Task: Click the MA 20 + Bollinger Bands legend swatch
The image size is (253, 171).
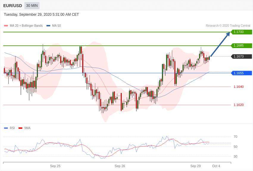Action: (x=6, y=26)
